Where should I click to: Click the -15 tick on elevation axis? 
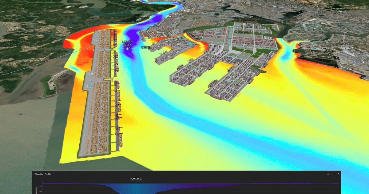tap(40, 191)
